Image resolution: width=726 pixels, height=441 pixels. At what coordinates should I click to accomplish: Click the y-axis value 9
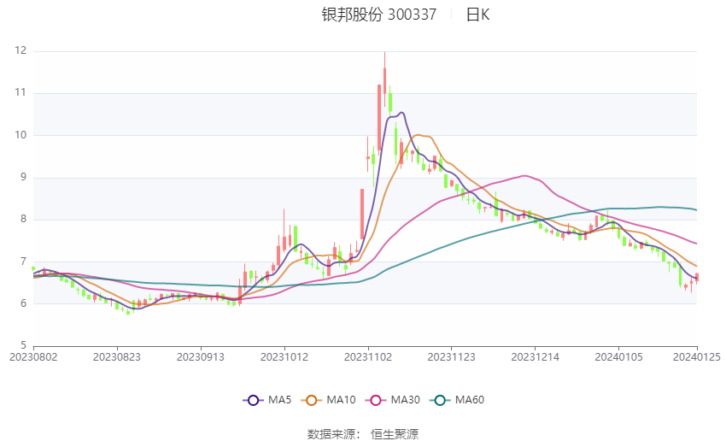click(24, 178)
